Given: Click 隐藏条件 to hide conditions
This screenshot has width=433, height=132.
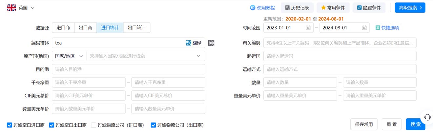Looking at the screenshot, I should point(369,7).
